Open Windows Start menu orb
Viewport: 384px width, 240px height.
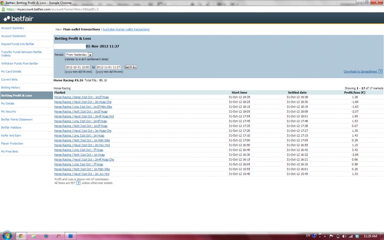[x=7, y=236]
